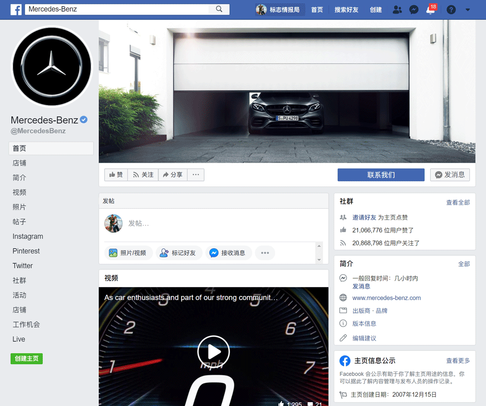This screenshot has width=486, height=406.
Task: Click the cover photo of the car
Action: pyautogui.click(x=287, y=92)
